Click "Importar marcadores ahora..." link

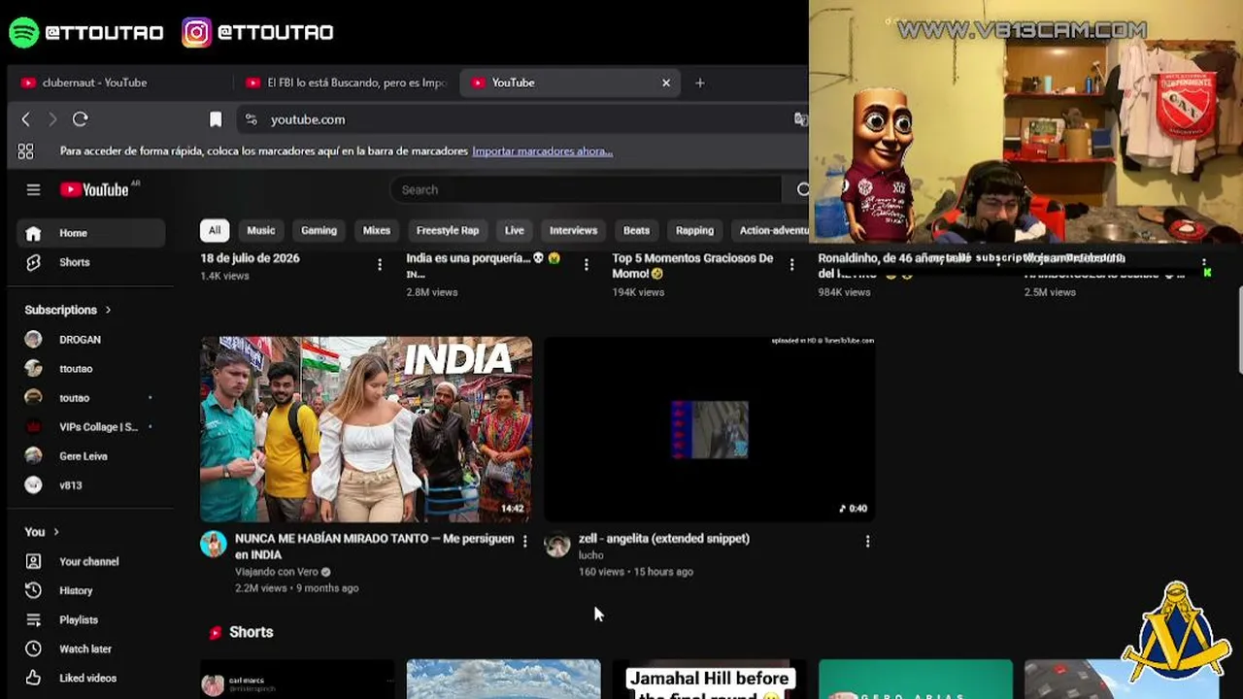pos(542,151)
